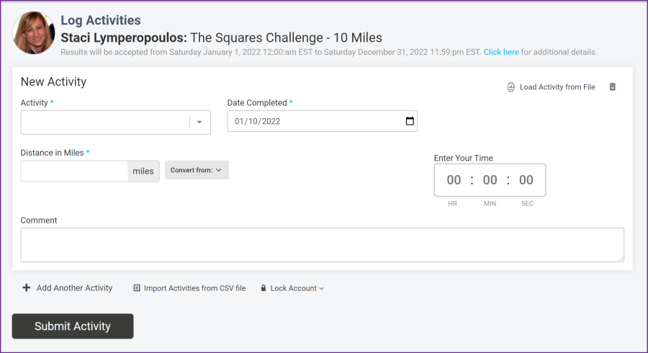Image resolution: width=648 pixels, height=353 pixels.
Task: Expand the Activity dropdown arrow
Action: pyautogui.click(x=199, y=122)
